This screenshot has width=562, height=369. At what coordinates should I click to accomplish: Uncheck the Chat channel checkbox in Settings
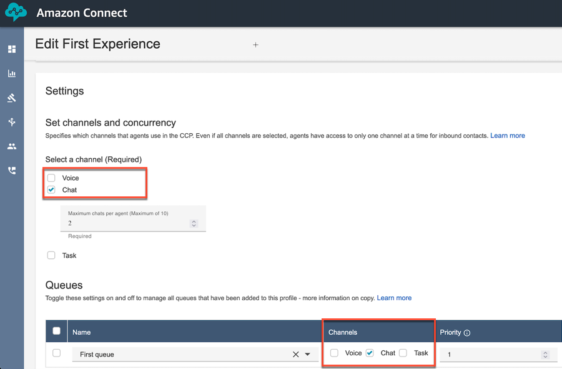tap(51, 190)
